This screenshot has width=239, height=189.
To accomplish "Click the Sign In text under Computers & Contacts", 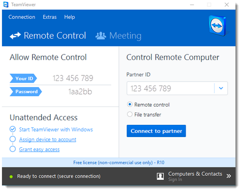I will [175, 179].
